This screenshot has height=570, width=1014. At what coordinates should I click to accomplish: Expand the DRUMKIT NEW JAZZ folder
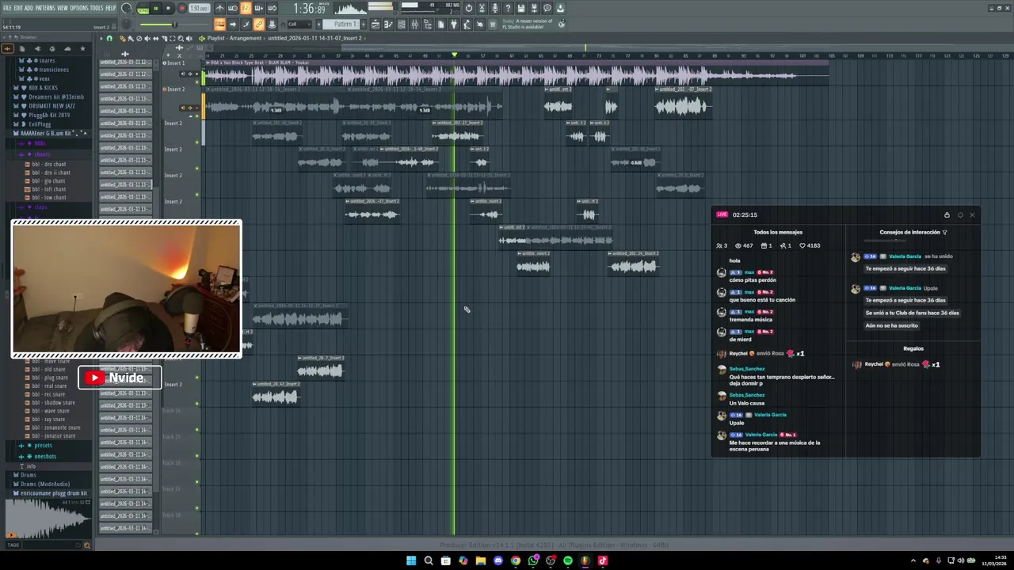tap(51, 106)
